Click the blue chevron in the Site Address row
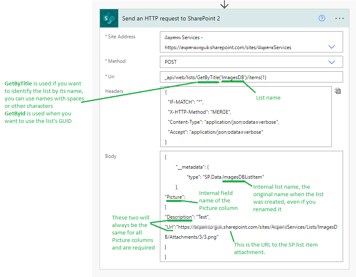The height and width of the screenshot is (277, 356). coord(332,47)
